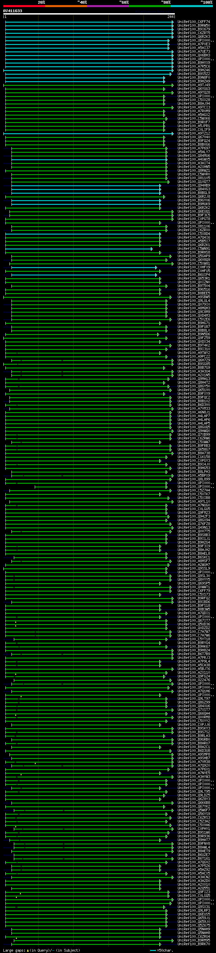Click the UniRef100_A3ACN2 label
This screenshot has width=216, height=953.
pyautogui.click(x=194, y=877)
